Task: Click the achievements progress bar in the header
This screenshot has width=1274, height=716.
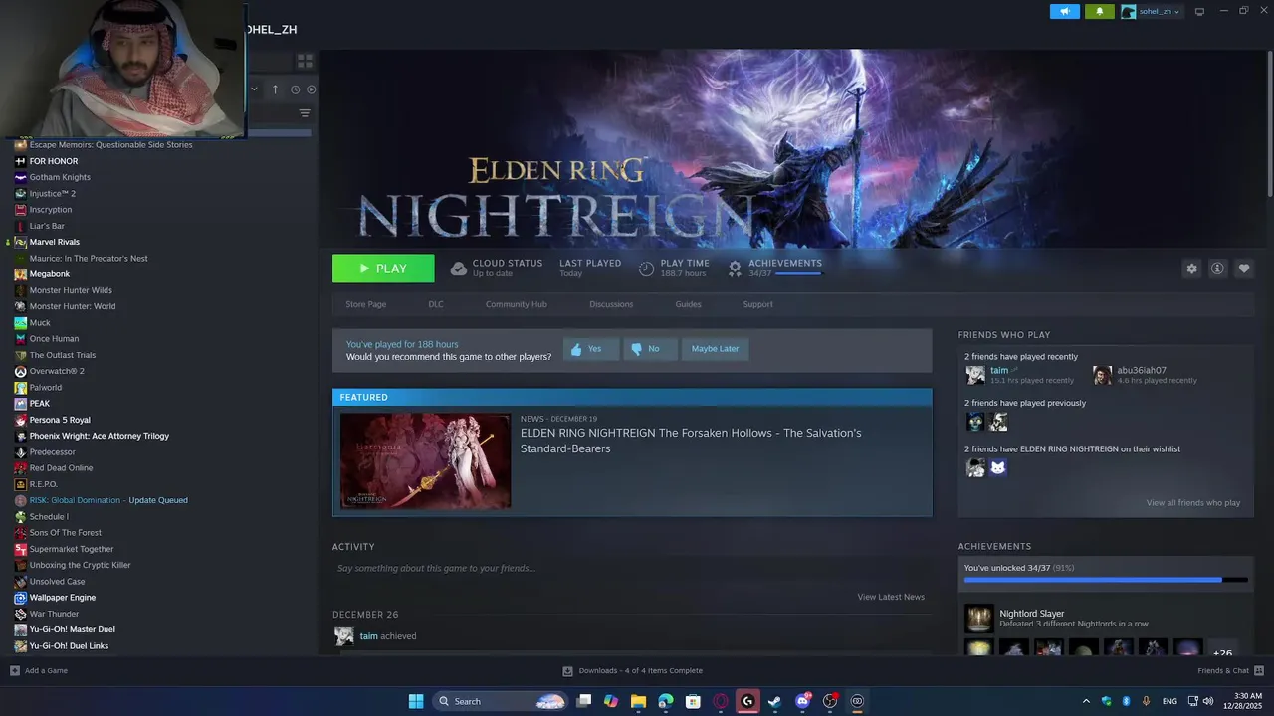Action: click(798, 273)
